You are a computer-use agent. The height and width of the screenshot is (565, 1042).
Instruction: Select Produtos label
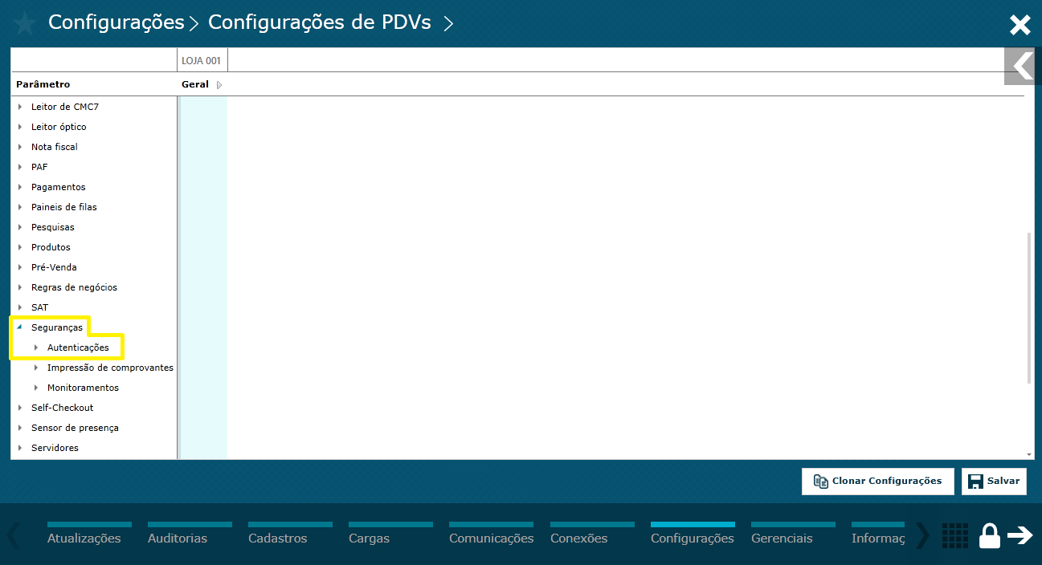[51, 247]
